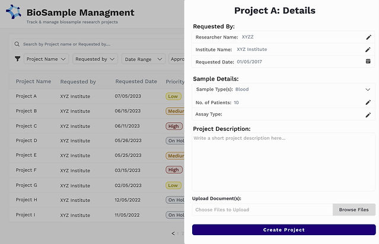Open calendar icon for Requested Date
379x244 pixels.
pos(368,62)
